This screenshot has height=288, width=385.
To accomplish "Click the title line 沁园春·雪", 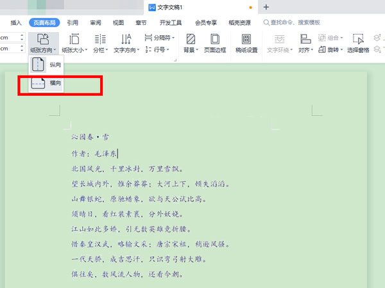I will [x=90, y=137].
